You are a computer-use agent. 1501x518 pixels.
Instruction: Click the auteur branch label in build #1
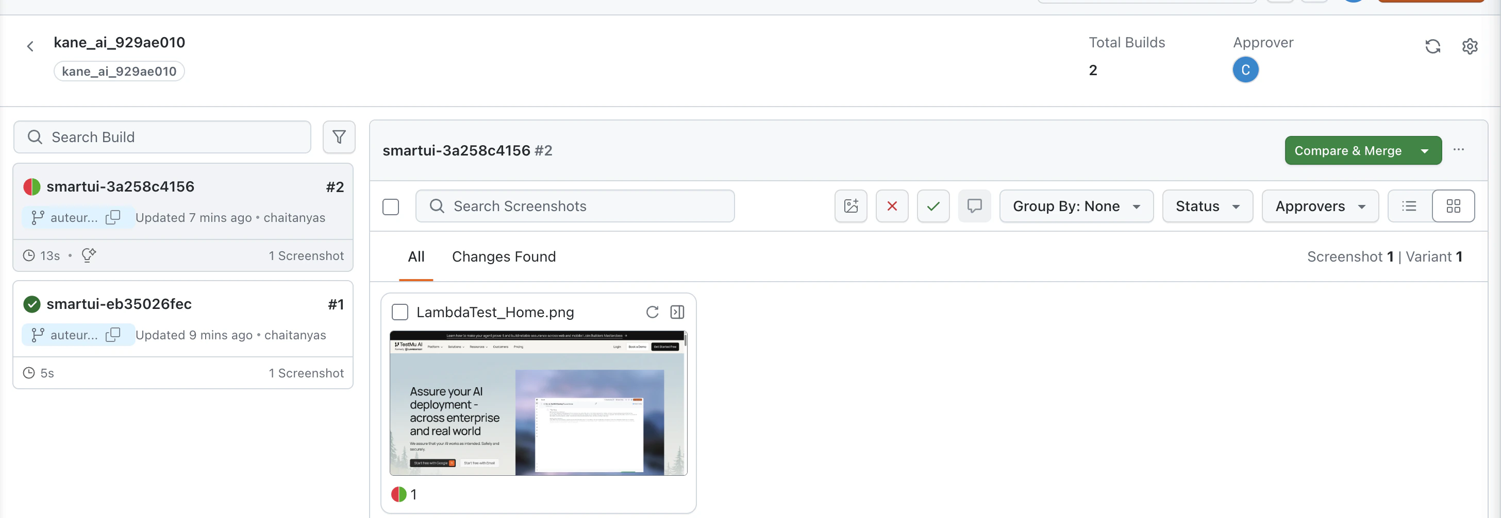pos(73,335)
